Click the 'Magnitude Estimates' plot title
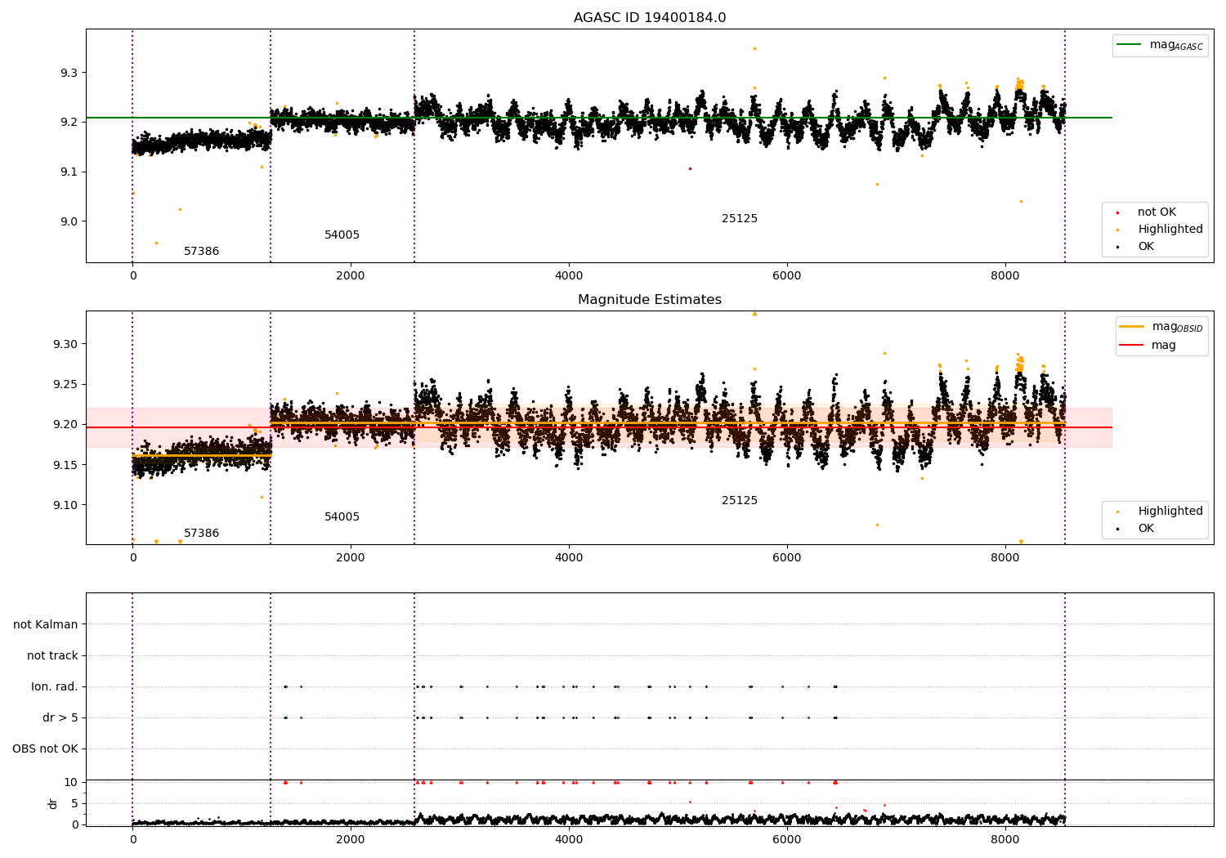 coord(650,300)
